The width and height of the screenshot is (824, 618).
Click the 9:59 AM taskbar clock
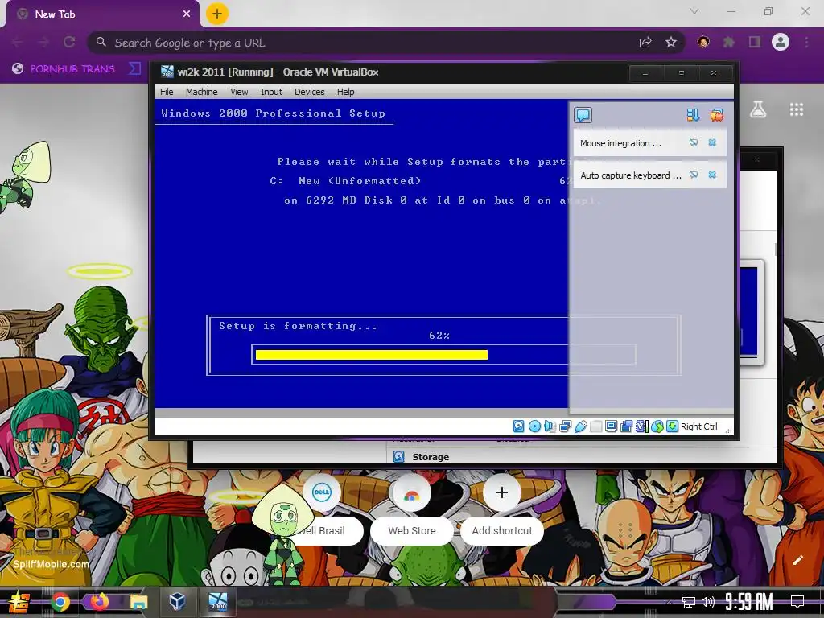(749, 601)
